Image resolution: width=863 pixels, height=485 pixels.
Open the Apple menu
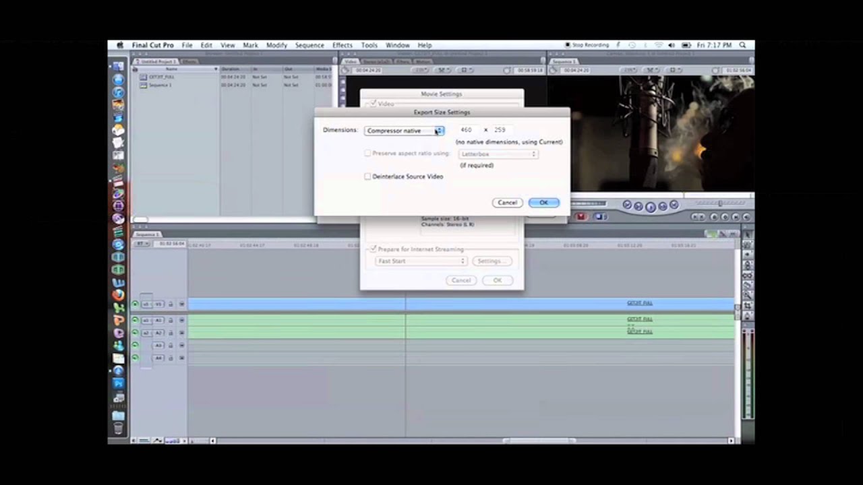pos(120,45)
